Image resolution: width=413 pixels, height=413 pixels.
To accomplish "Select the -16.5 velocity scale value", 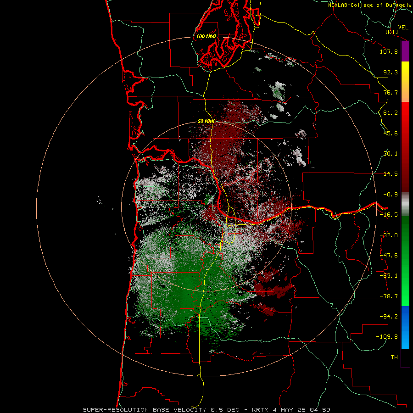I will point(389,215).
